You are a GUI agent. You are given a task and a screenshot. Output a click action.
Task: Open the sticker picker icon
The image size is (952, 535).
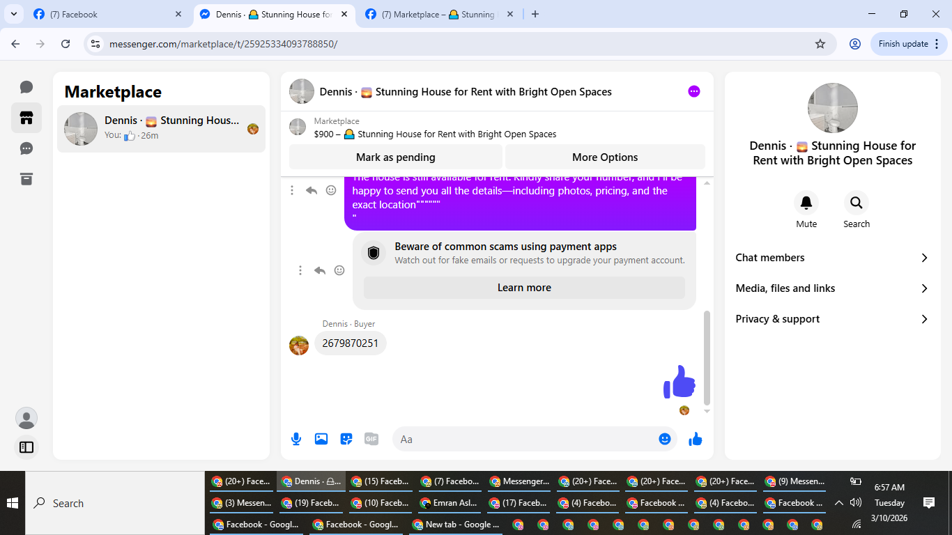coord(346,439)
